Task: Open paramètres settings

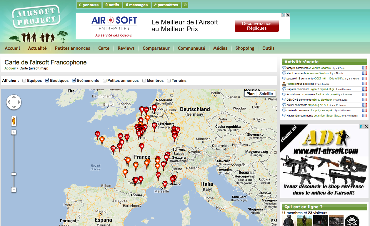Action: pos(166,5)
